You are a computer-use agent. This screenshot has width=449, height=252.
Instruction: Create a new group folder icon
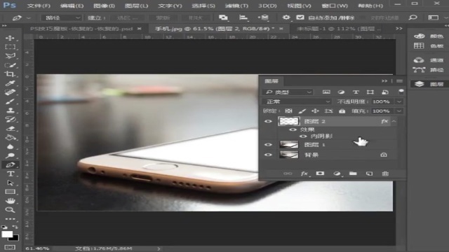(x=353, y=174)
